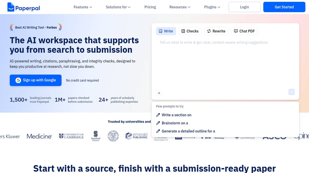Click the Google logo on sign up button
309x173 pixels.
[18, 80]
